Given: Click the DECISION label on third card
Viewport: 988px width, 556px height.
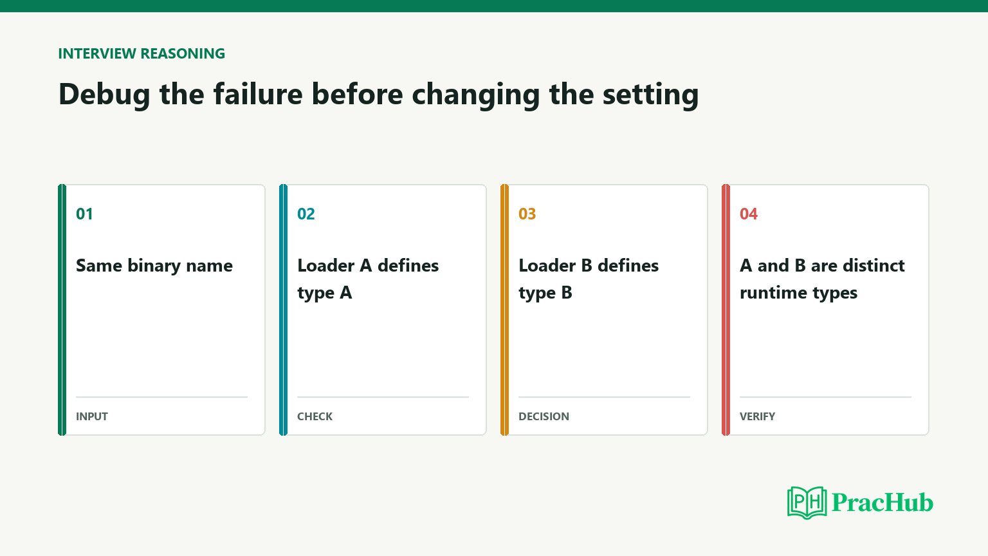Looking at the screenshot, I should pos(544,416).
